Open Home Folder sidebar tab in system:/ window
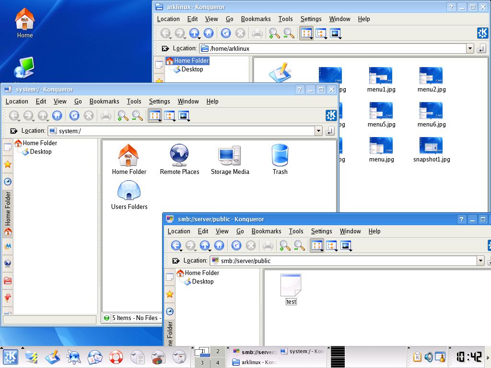The image size is (491, 368). click(8, 214)
